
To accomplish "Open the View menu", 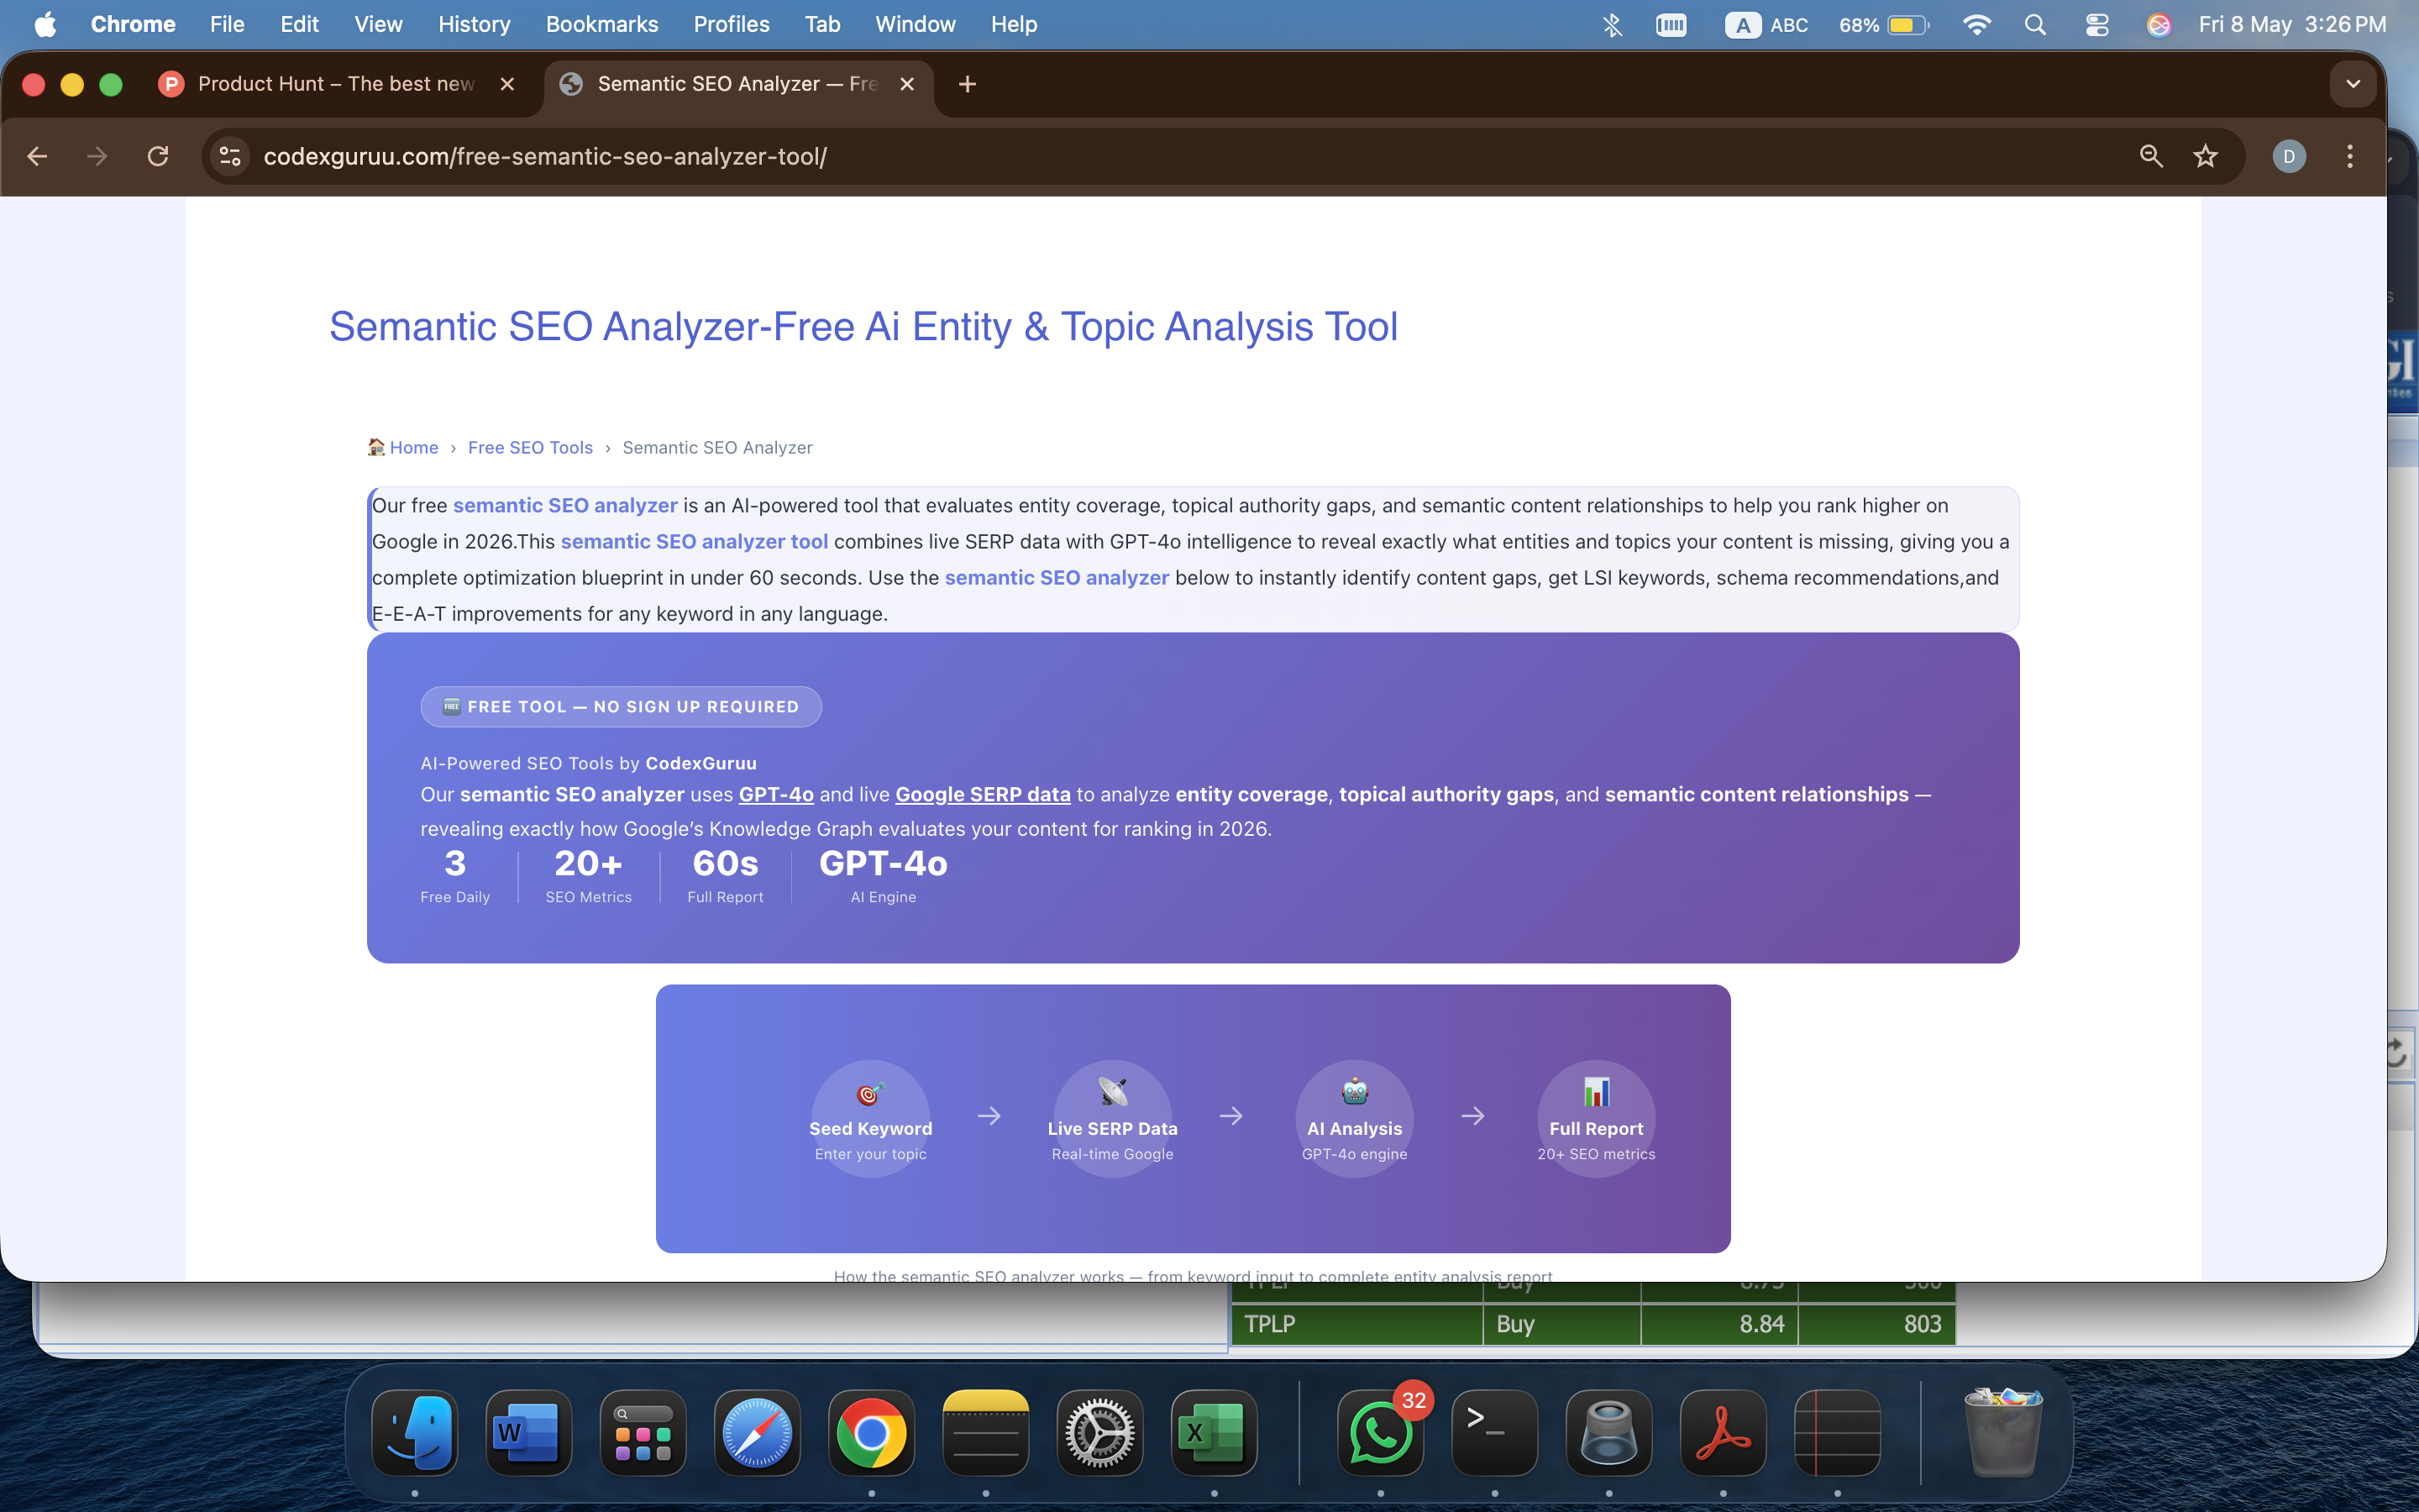I will pyautogui.click(x=378, y=24).
